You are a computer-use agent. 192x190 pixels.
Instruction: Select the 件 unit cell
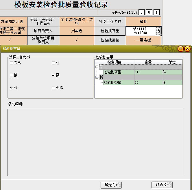point(172,72)
